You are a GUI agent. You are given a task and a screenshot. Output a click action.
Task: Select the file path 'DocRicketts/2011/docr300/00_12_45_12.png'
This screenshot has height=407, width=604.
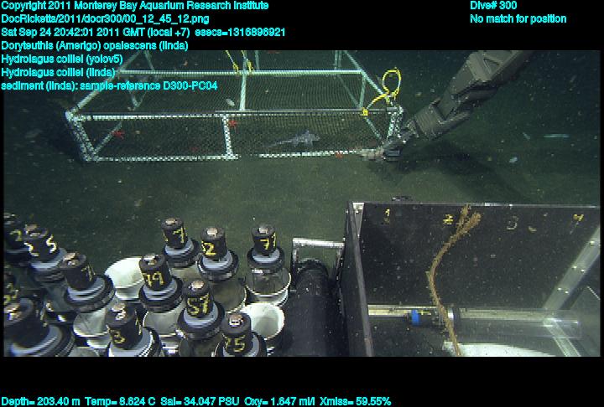[105, 19]
